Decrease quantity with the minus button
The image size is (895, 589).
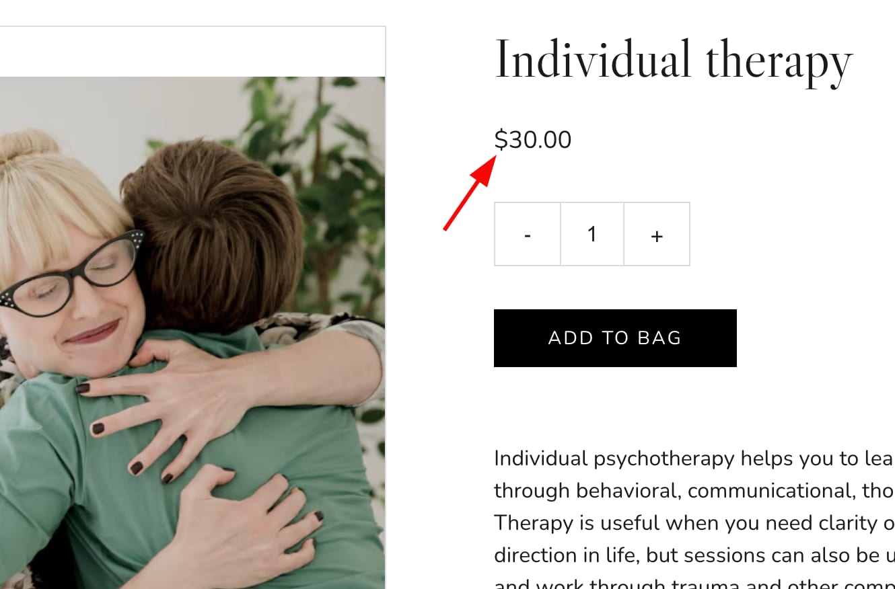point(528,235)
